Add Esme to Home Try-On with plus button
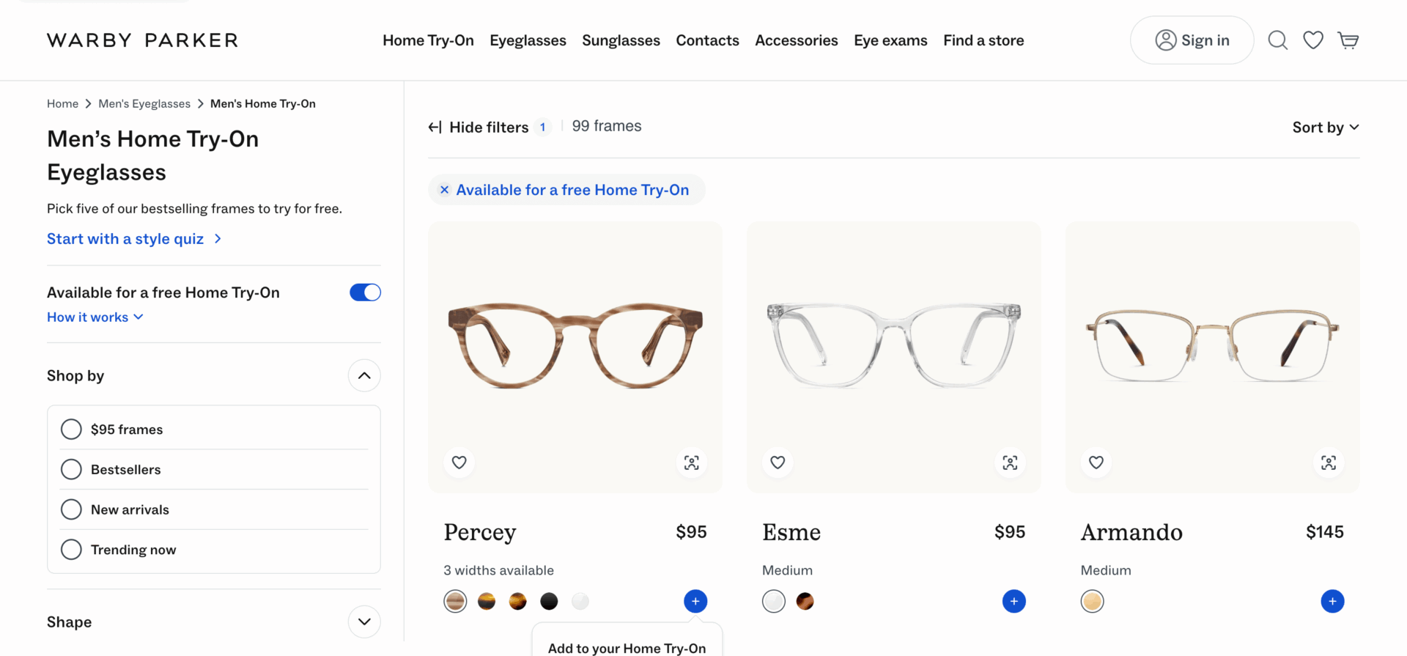Image resolution: width=1407 pixels, height=656 pixels. tap(1014, 601)
